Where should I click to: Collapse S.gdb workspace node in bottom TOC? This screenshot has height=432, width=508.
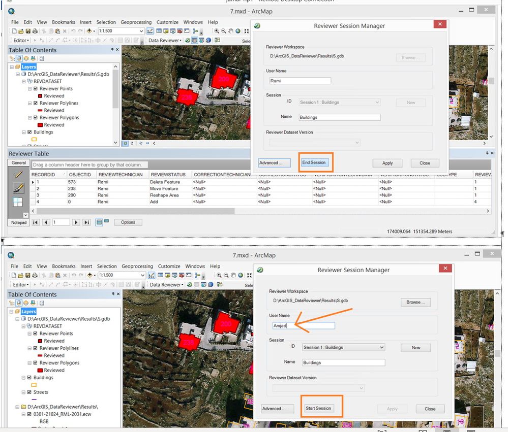click(x=17, y=319)
